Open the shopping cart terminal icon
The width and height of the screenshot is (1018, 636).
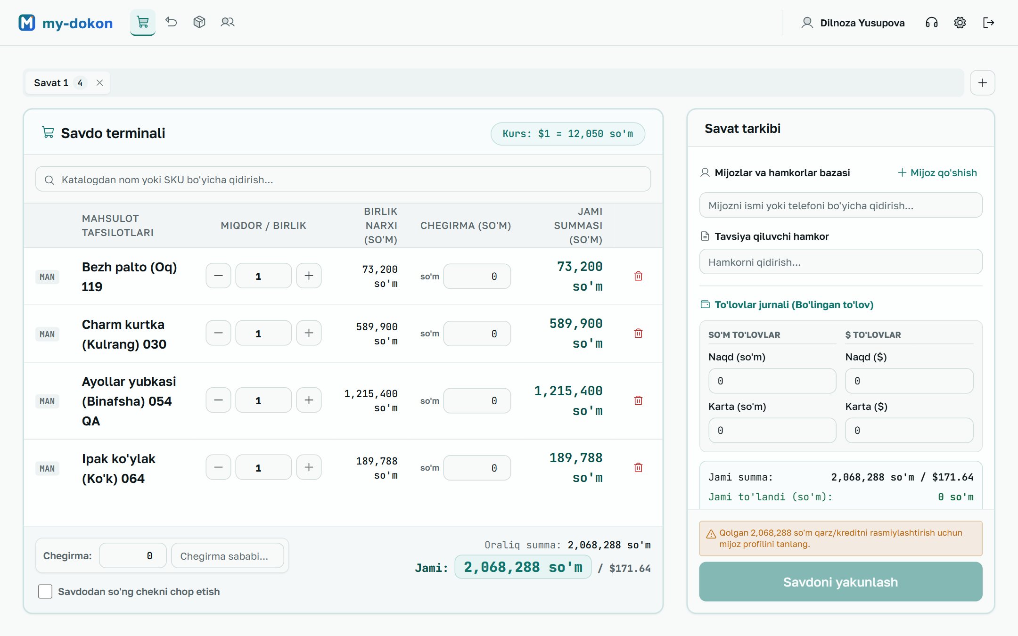[143, 22]
